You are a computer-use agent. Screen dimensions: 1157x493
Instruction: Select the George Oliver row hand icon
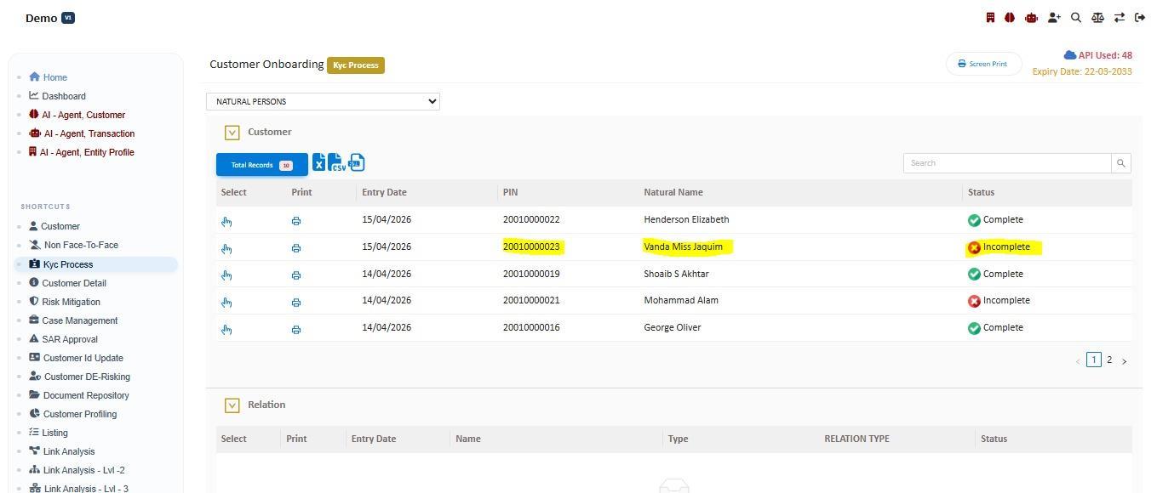(x=226, y=329)
